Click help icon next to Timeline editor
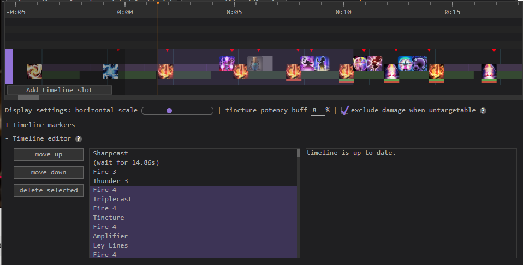Viewport: 523px width, 265px height. click(x=79, y=139)
